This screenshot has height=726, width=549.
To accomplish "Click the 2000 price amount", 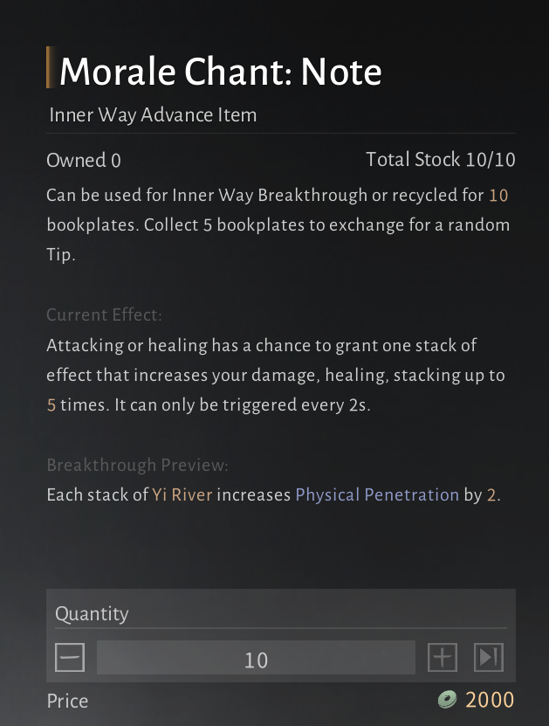I will [490, 700].
